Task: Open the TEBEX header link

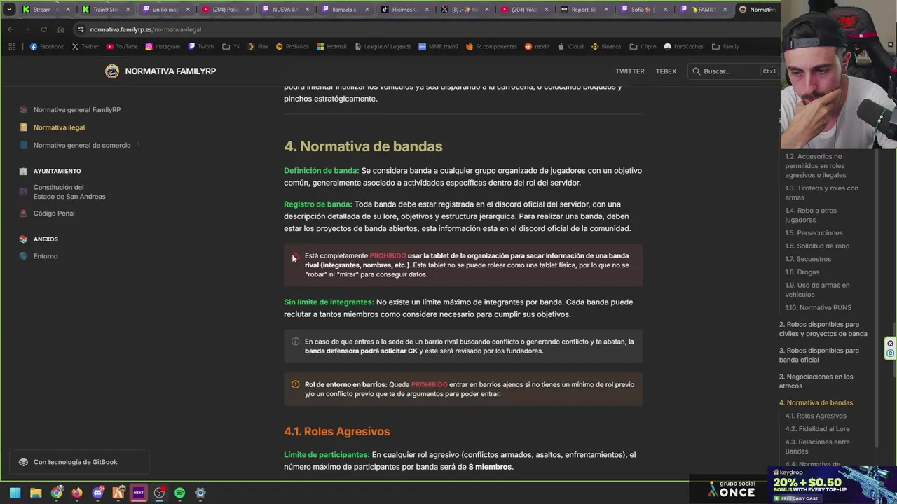Action: click(666, 71)
